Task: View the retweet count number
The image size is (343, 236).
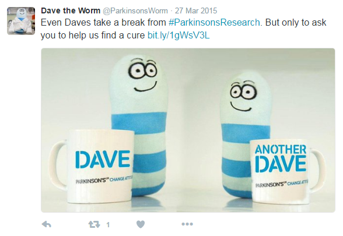Action: coord(108,225)
